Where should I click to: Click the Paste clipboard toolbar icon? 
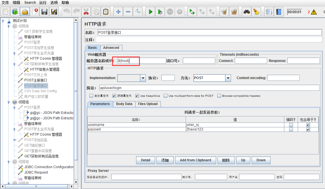(106, 12)
